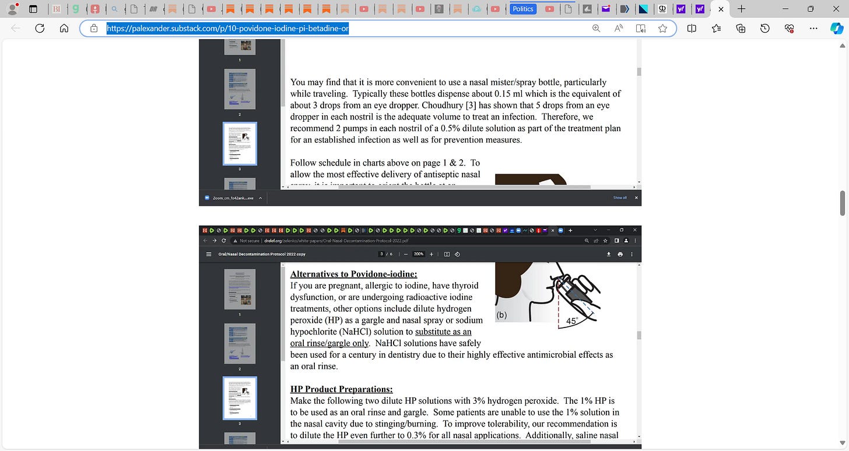The width and height of the screenshot is (849, 451).
Task: Click the PDF fit to page icon
Action: 447,254
